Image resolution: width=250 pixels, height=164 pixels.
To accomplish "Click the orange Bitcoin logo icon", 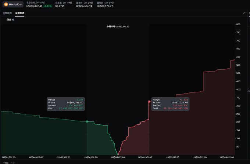I will 6,4.
